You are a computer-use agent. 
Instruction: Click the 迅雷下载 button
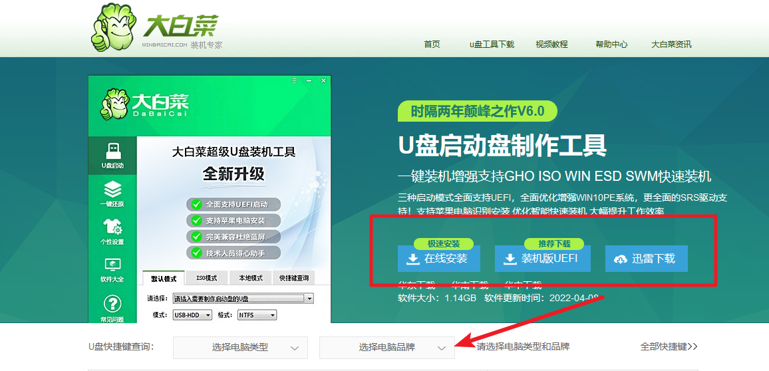(x=647, y=259)
